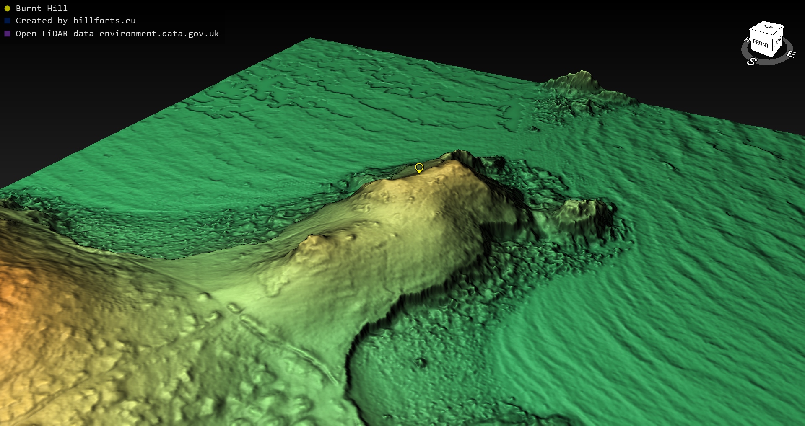
Task: Toggle the Created by hillforts.eu legend entry
Action: tap(75, 21)
